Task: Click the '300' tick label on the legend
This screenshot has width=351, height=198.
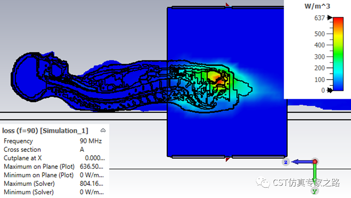Action: click(319, 57)
